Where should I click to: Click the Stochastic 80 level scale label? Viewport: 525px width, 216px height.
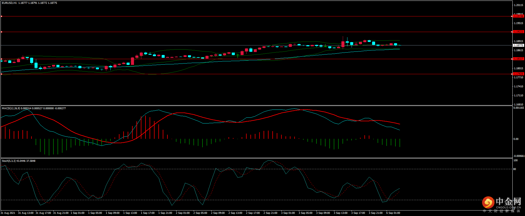pos(515,169)
